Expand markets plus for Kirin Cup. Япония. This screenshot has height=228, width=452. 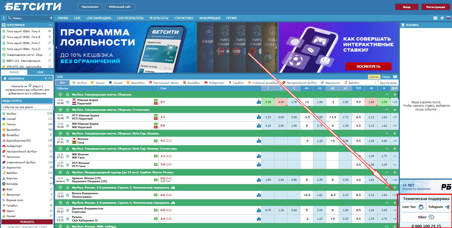pos(395,134)
